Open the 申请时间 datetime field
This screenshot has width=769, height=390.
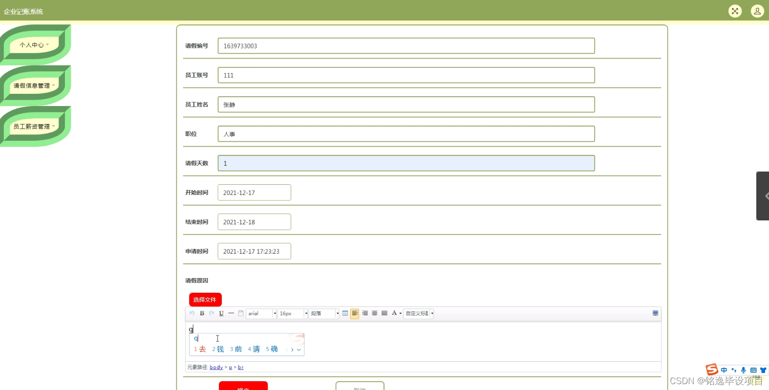click(x=255, y=251)
